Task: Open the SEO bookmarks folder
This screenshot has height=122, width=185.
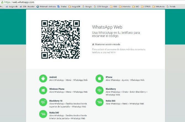Action: pos(136,7)
